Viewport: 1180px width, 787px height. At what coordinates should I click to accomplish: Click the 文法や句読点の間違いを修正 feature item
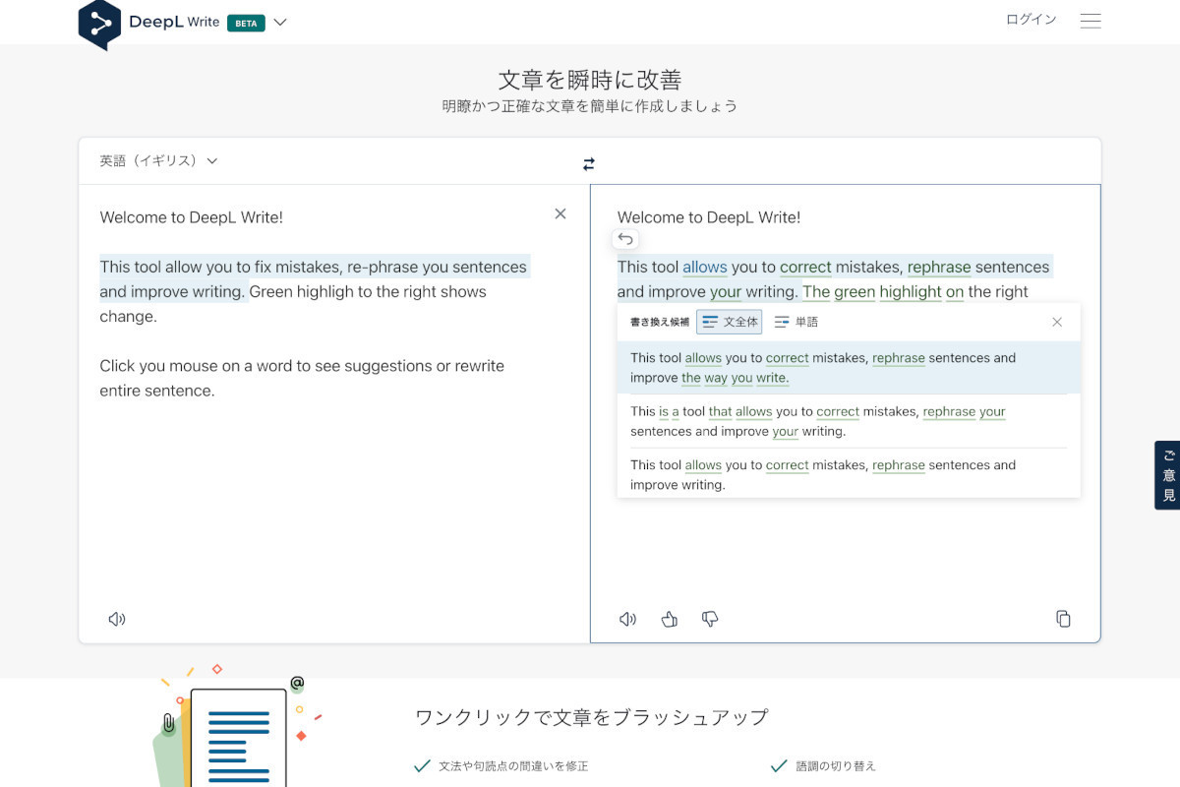pyautogui.click(x=501, y=765)
